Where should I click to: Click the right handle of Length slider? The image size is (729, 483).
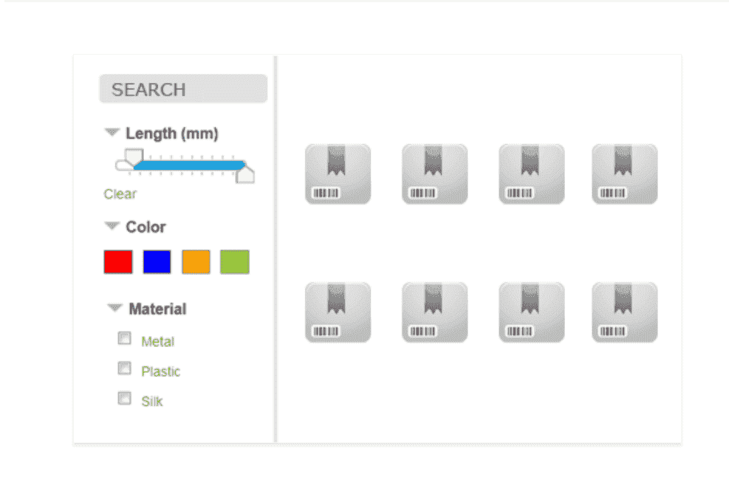(x=245, y=174)
